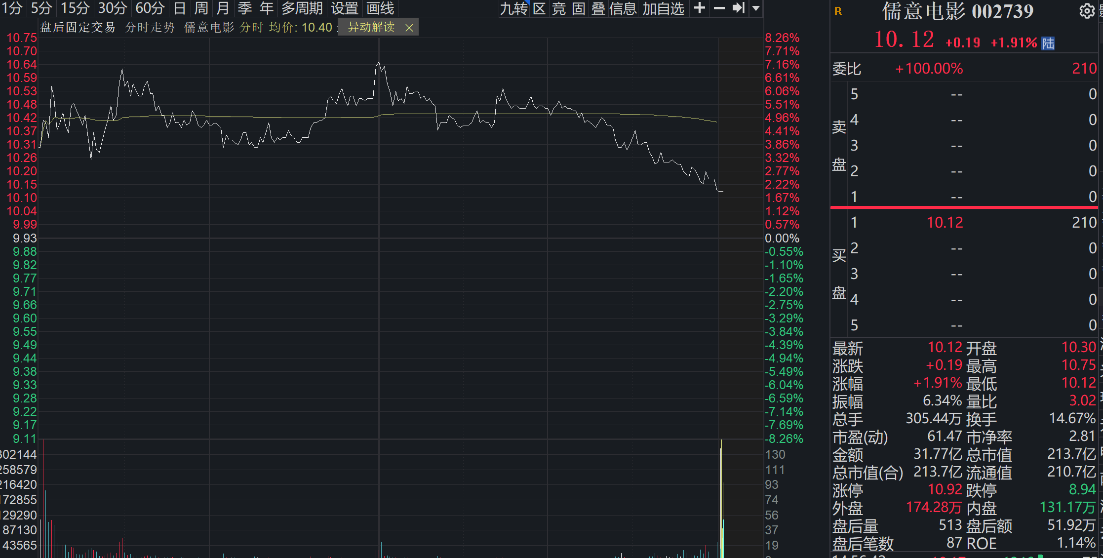Click the ROE value 1.14%
This screenshot has height=558, width=1103.
pos(1076,543)
